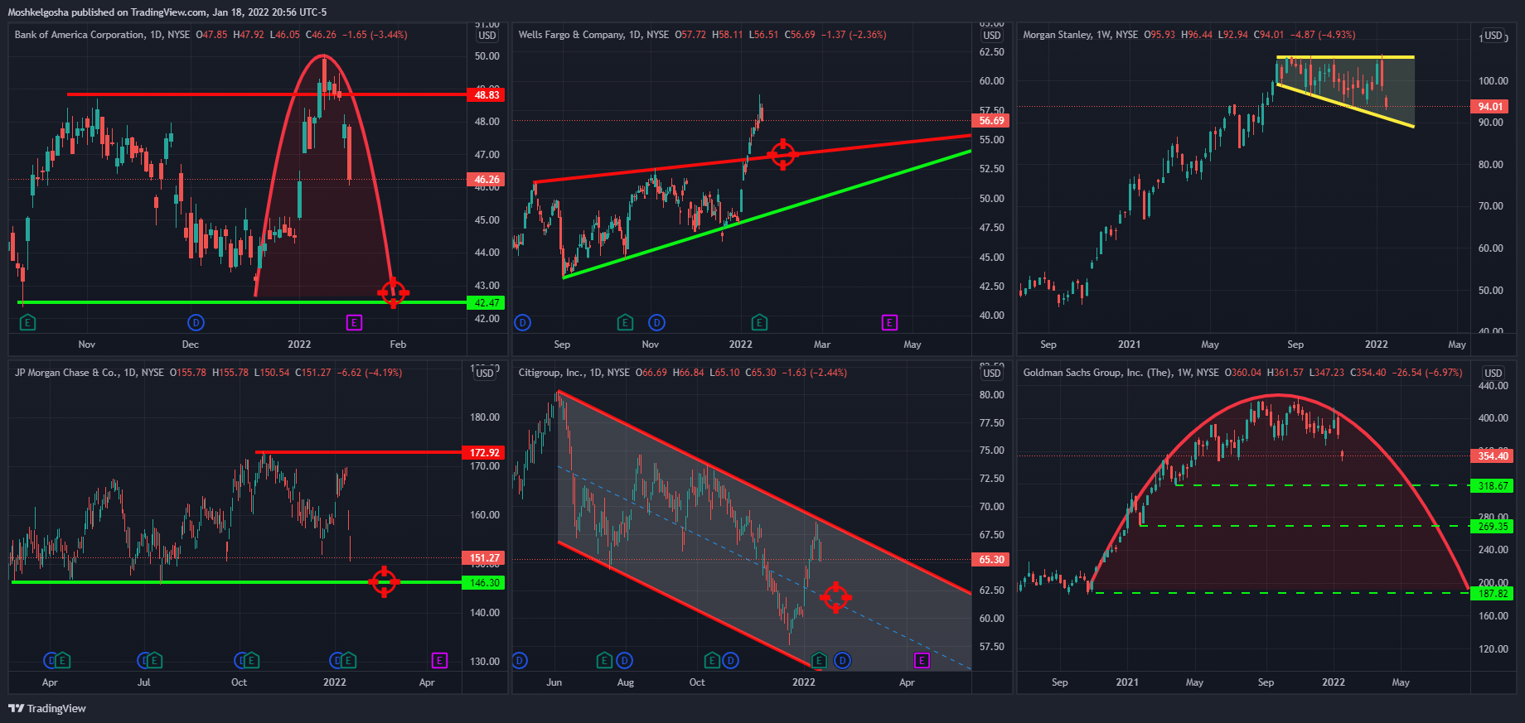Click the 354.40 price label on the Goldman Sachs chart
1525x723 pixels.
tap(1492, 456)
